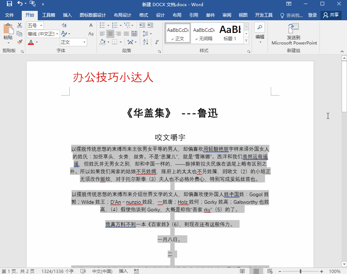347x274 pixels.
Task: Click the Increase Indent icon
Action: [150, 25]
